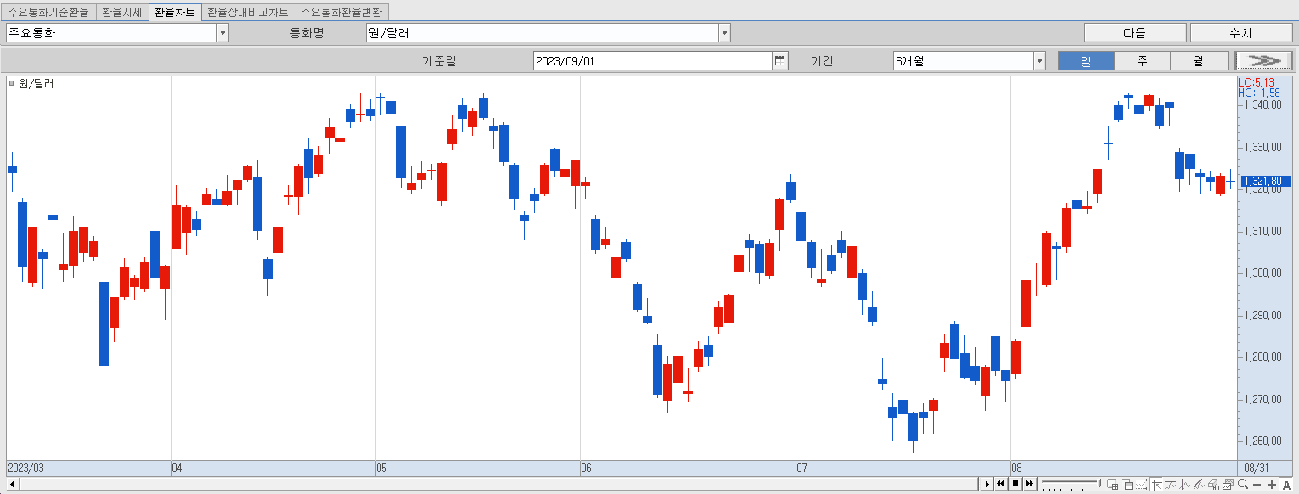Screen dimensions: 1299x494
Task: Open the 주요통화환율변환 tab
Action: [x=342, y=13]
